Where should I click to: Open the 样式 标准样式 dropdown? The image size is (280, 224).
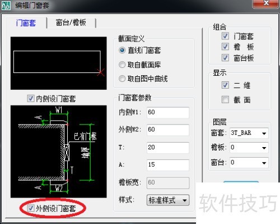click(x=168, y=200)
